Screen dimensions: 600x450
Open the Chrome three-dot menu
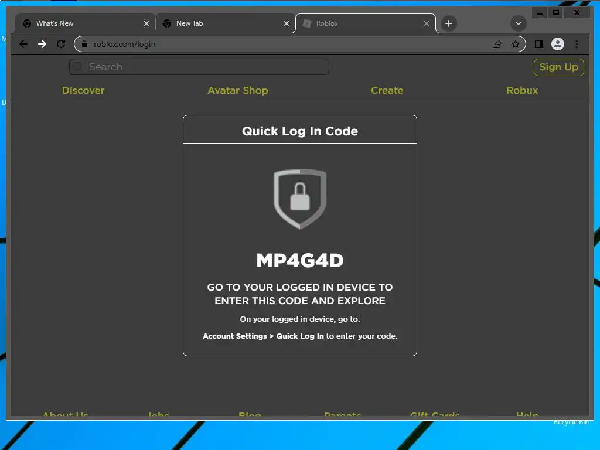[x=577, y=44]
